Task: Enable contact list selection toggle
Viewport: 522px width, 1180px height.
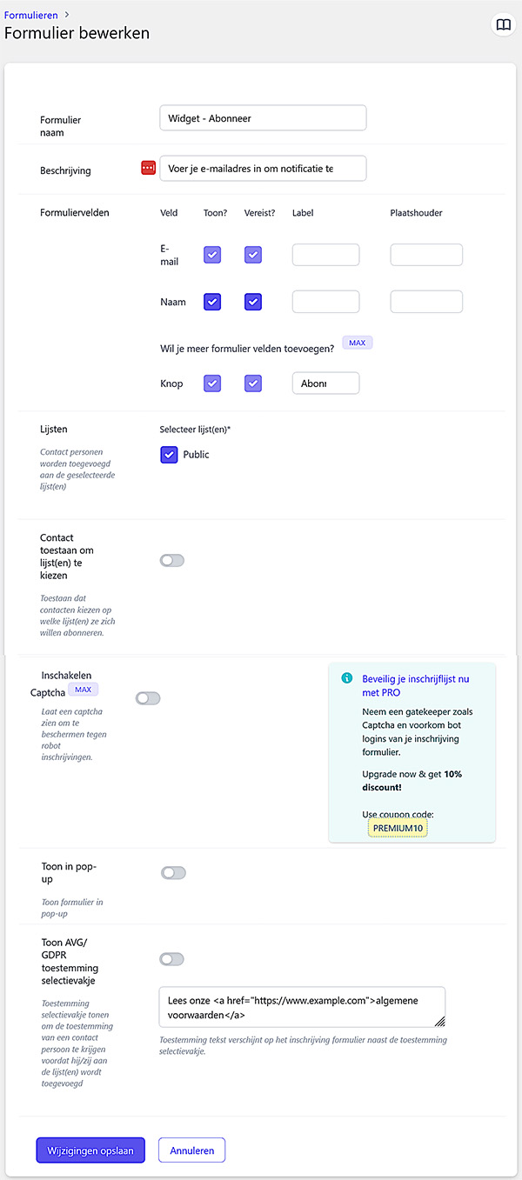Action: pos(172,561)
